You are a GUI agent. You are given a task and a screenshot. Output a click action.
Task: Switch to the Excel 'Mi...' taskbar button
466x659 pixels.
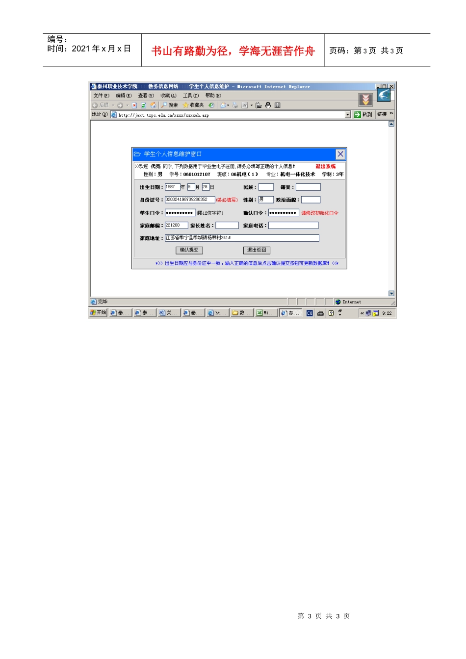[266, 313]
